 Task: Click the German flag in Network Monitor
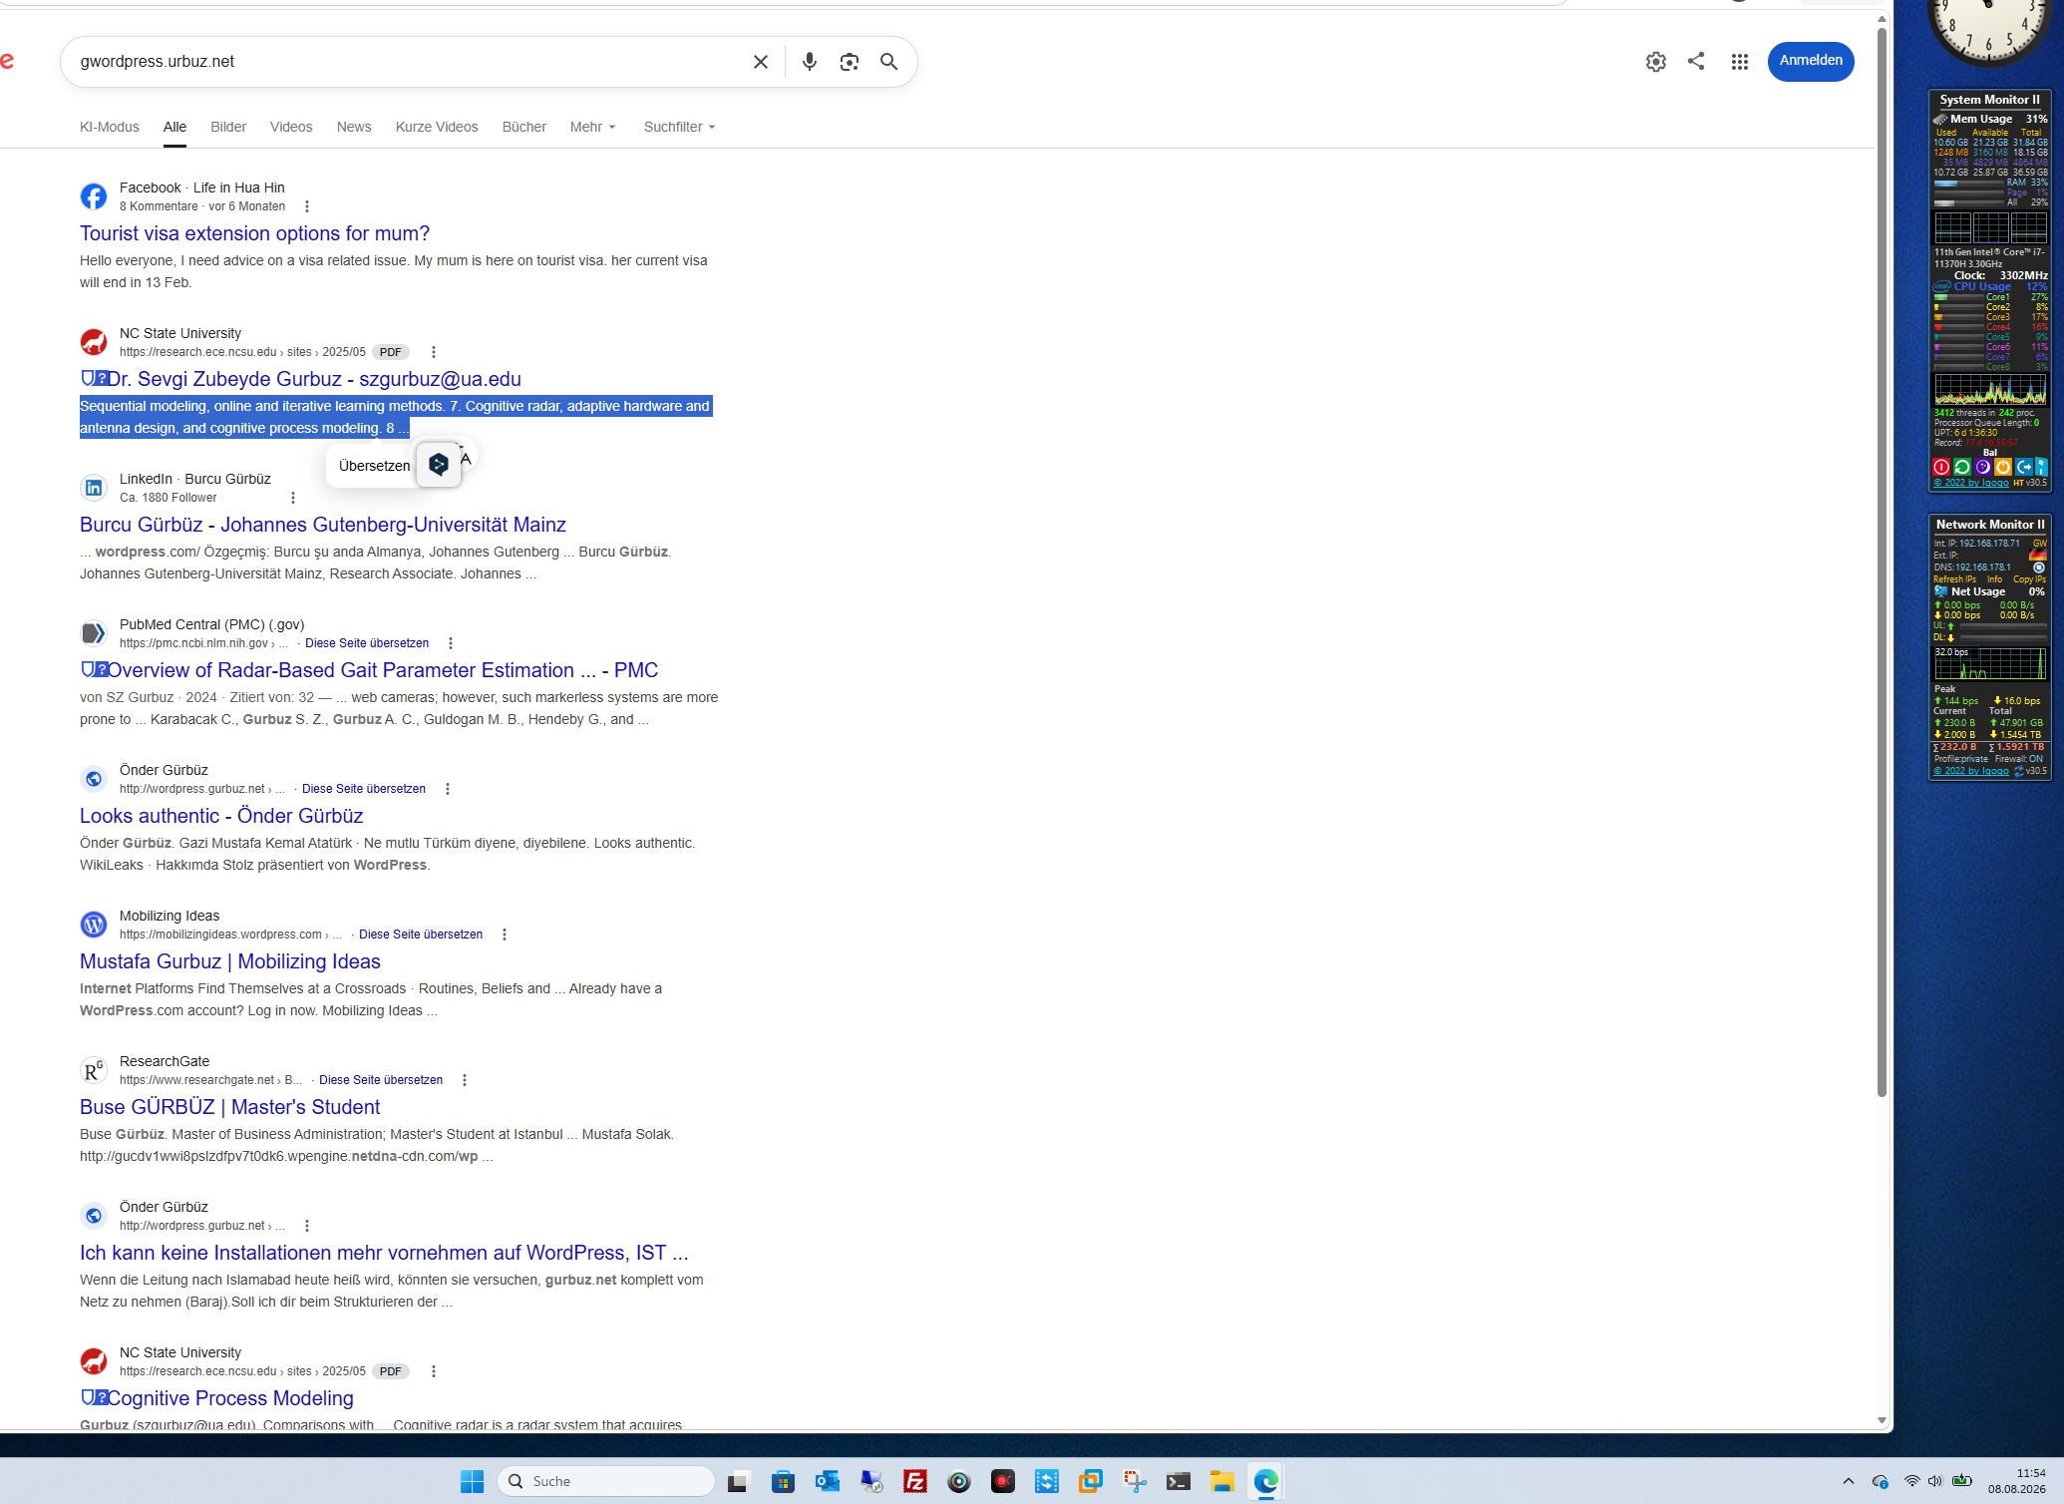pyautogui.click(x=2038, y=555)
